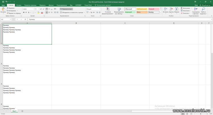Image resolution: width=213 pixels, height=115 pixels.
Task: Open the font size 11 dropdown
Action: click(x=39, y=9)
